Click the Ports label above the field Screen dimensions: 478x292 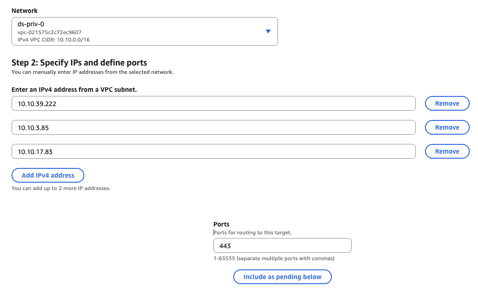tap(221, 224)
